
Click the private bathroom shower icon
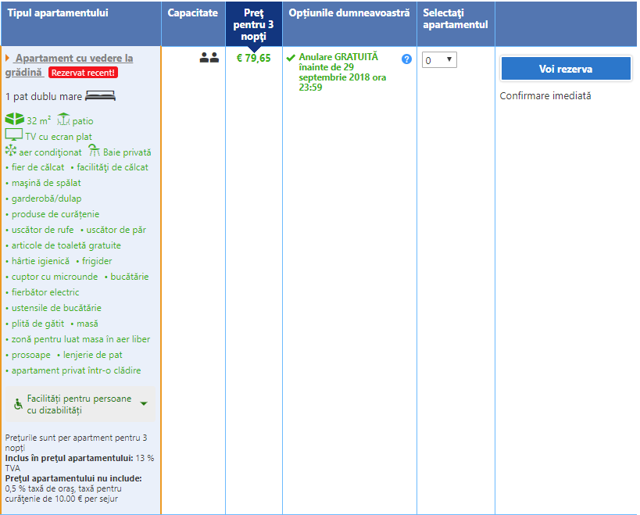tap(94, 151)
